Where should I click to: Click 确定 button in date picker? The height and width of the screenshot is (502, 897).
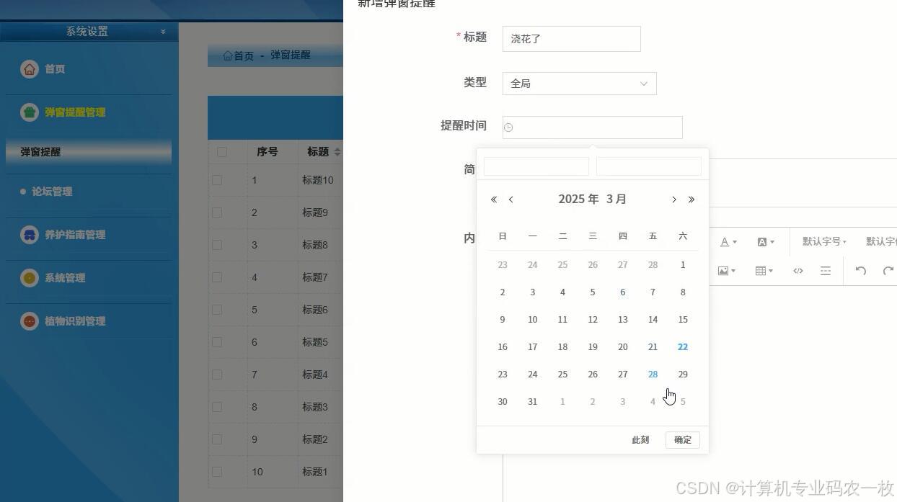(x=683, y=440)
